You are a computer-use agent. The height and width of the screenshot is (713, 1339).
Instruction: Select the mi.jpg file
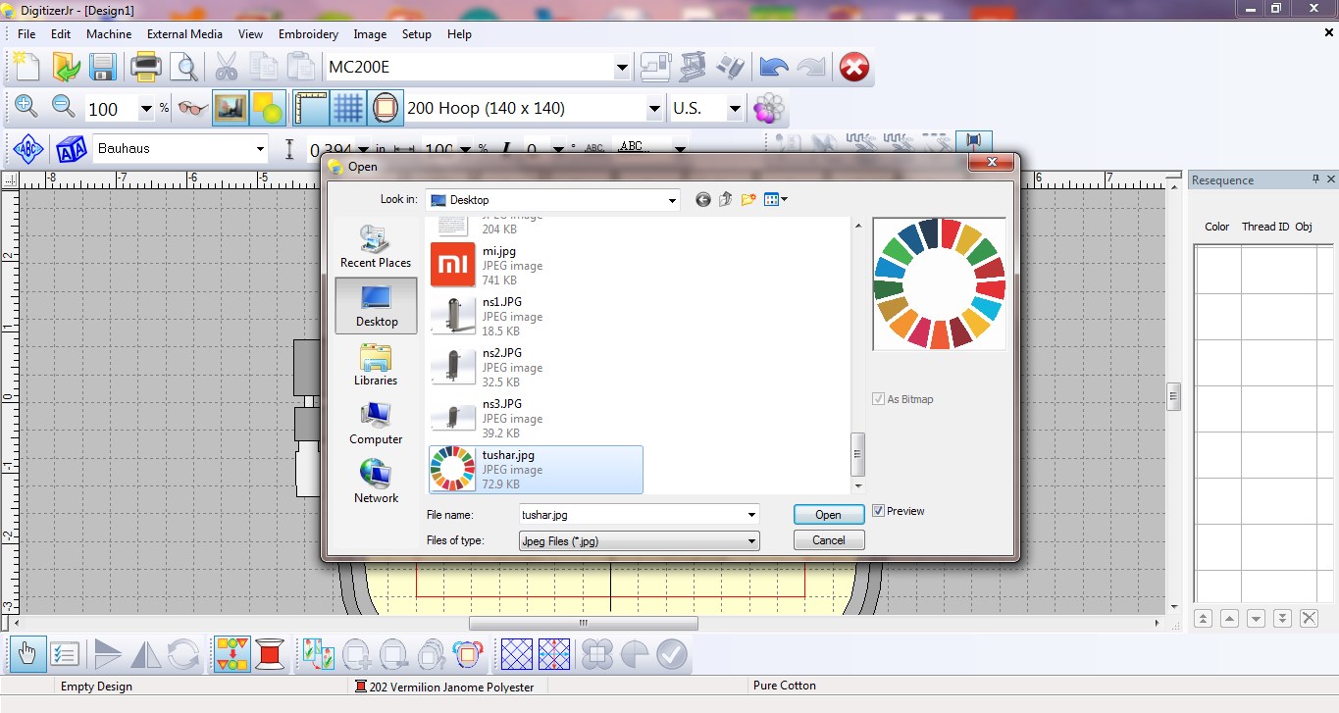(536, 266)
